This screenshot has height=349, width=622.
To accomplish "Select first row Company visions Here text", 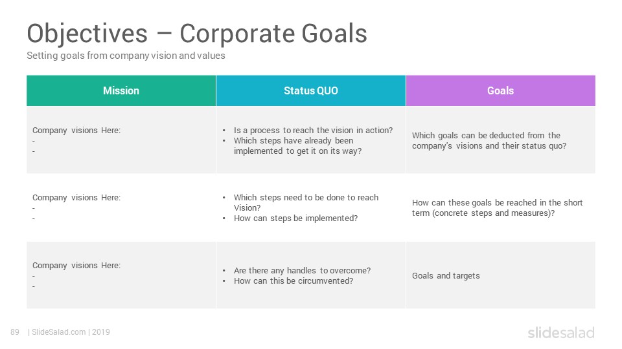I will [x=76, y=130].
